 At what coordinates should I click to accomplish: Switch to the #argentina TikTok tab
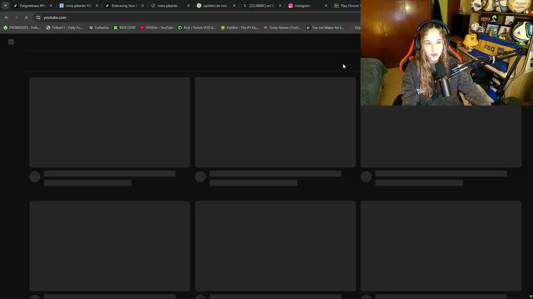pos(32,6)
